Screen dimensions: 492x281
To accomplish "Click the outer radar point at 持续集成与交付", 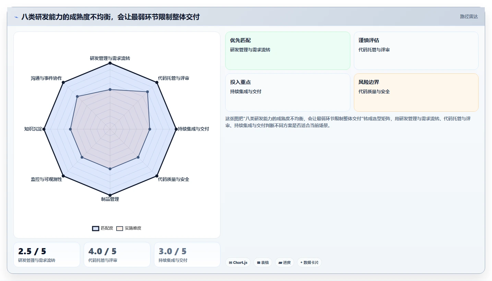I will point(176,129).
